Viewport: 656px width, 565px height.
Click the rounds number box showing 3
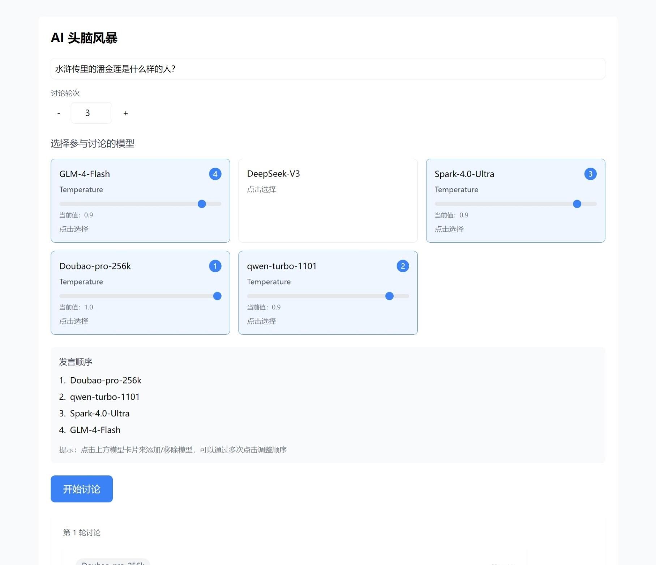[91, 113]
